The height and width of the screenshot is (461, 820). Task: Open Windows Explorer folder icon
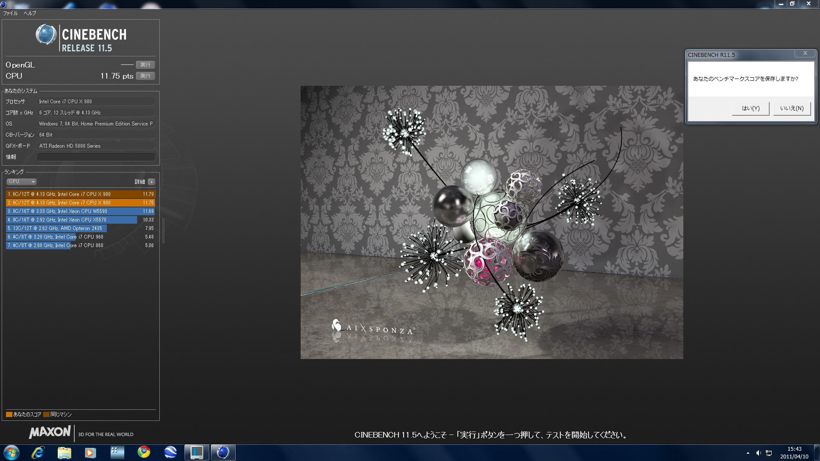pyautogui.click(x=64, y=452)
